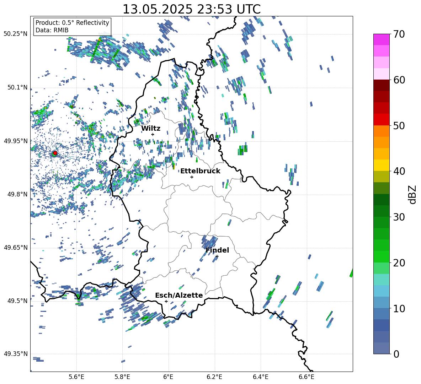
Task: Click the Ettelbruck city label
Action: click(x=200, y=171)
